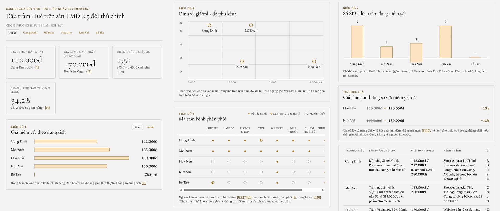Open citation [2] in matrix sources

[x=294, y=197]
